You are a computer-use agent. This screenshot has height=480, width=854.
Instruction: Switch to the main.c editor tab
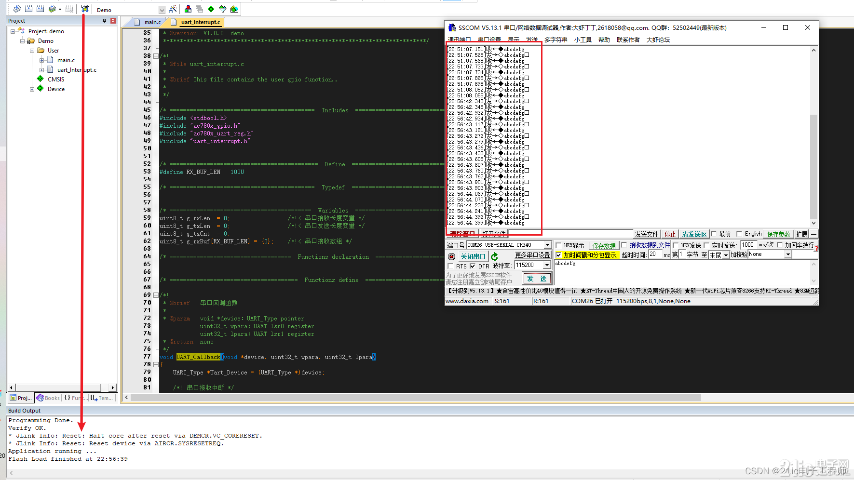click(x=148, y=22)
